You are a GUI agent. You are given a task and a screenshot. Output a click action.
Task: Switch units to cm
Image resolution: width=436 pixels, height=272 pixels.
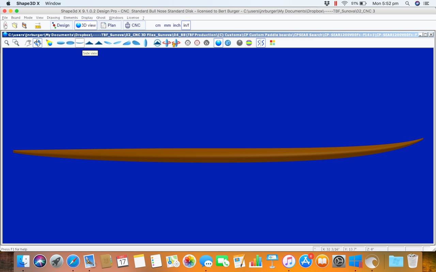pyautogui.click(x=158, y=26)
